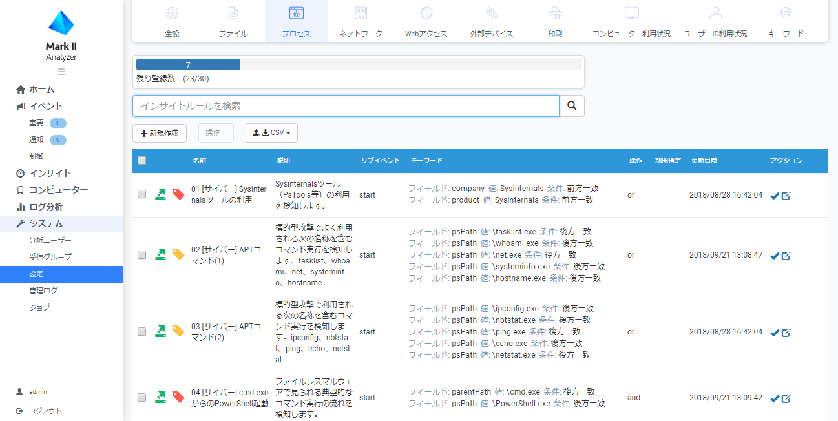838x421 pixels.
Task: Open 分析ユーザー in the sidebar
Action: (x=50, y=240)
